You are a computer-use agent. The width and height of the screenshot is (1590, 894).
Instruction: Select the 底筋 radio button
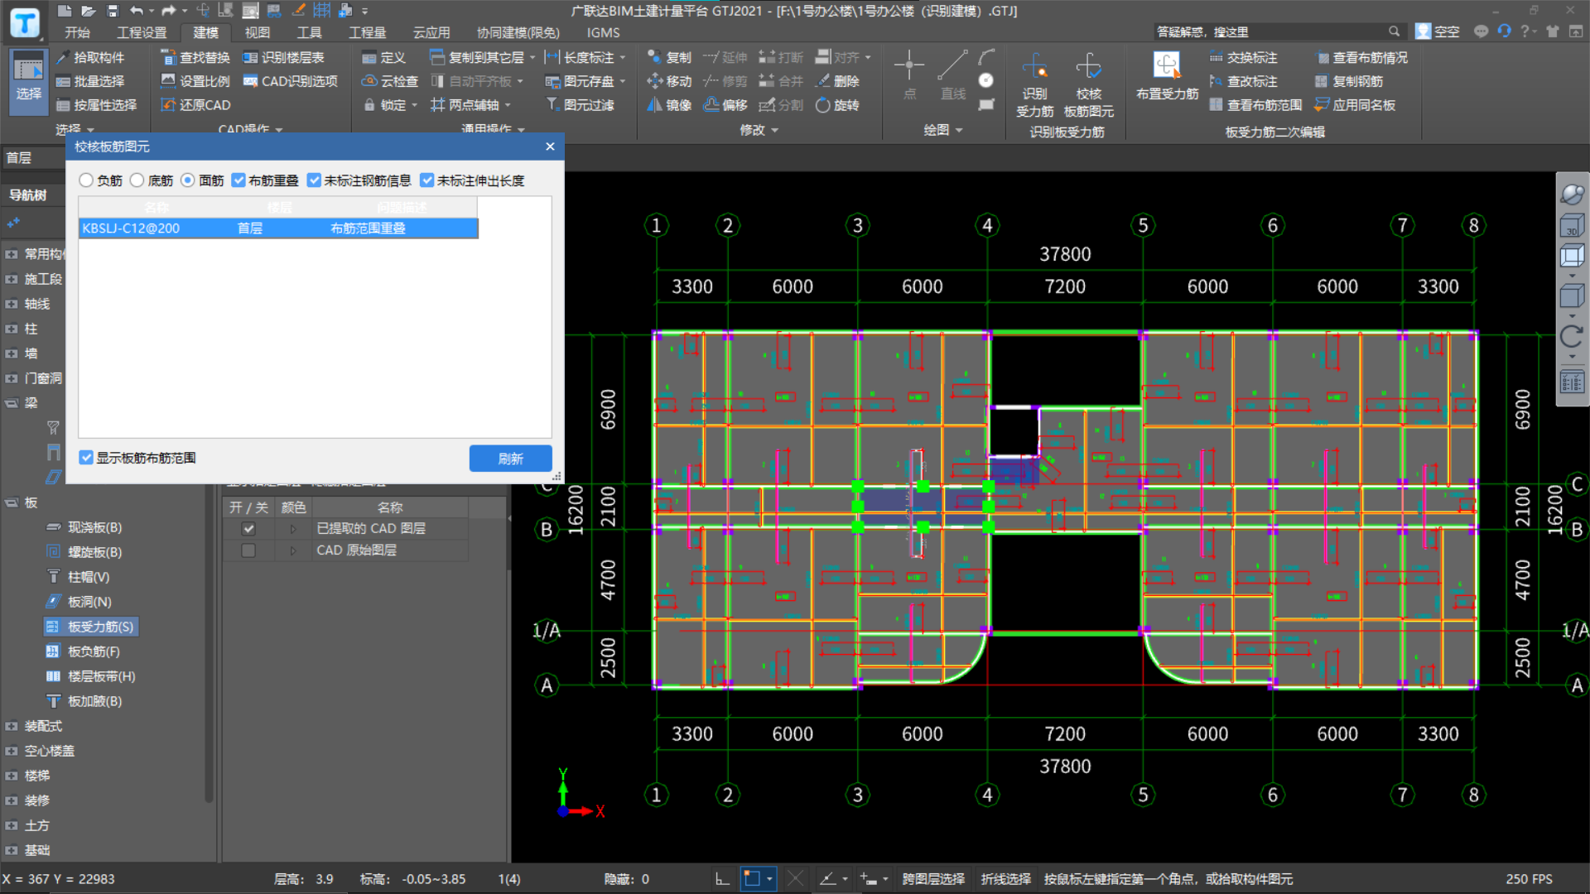point(137,180)
